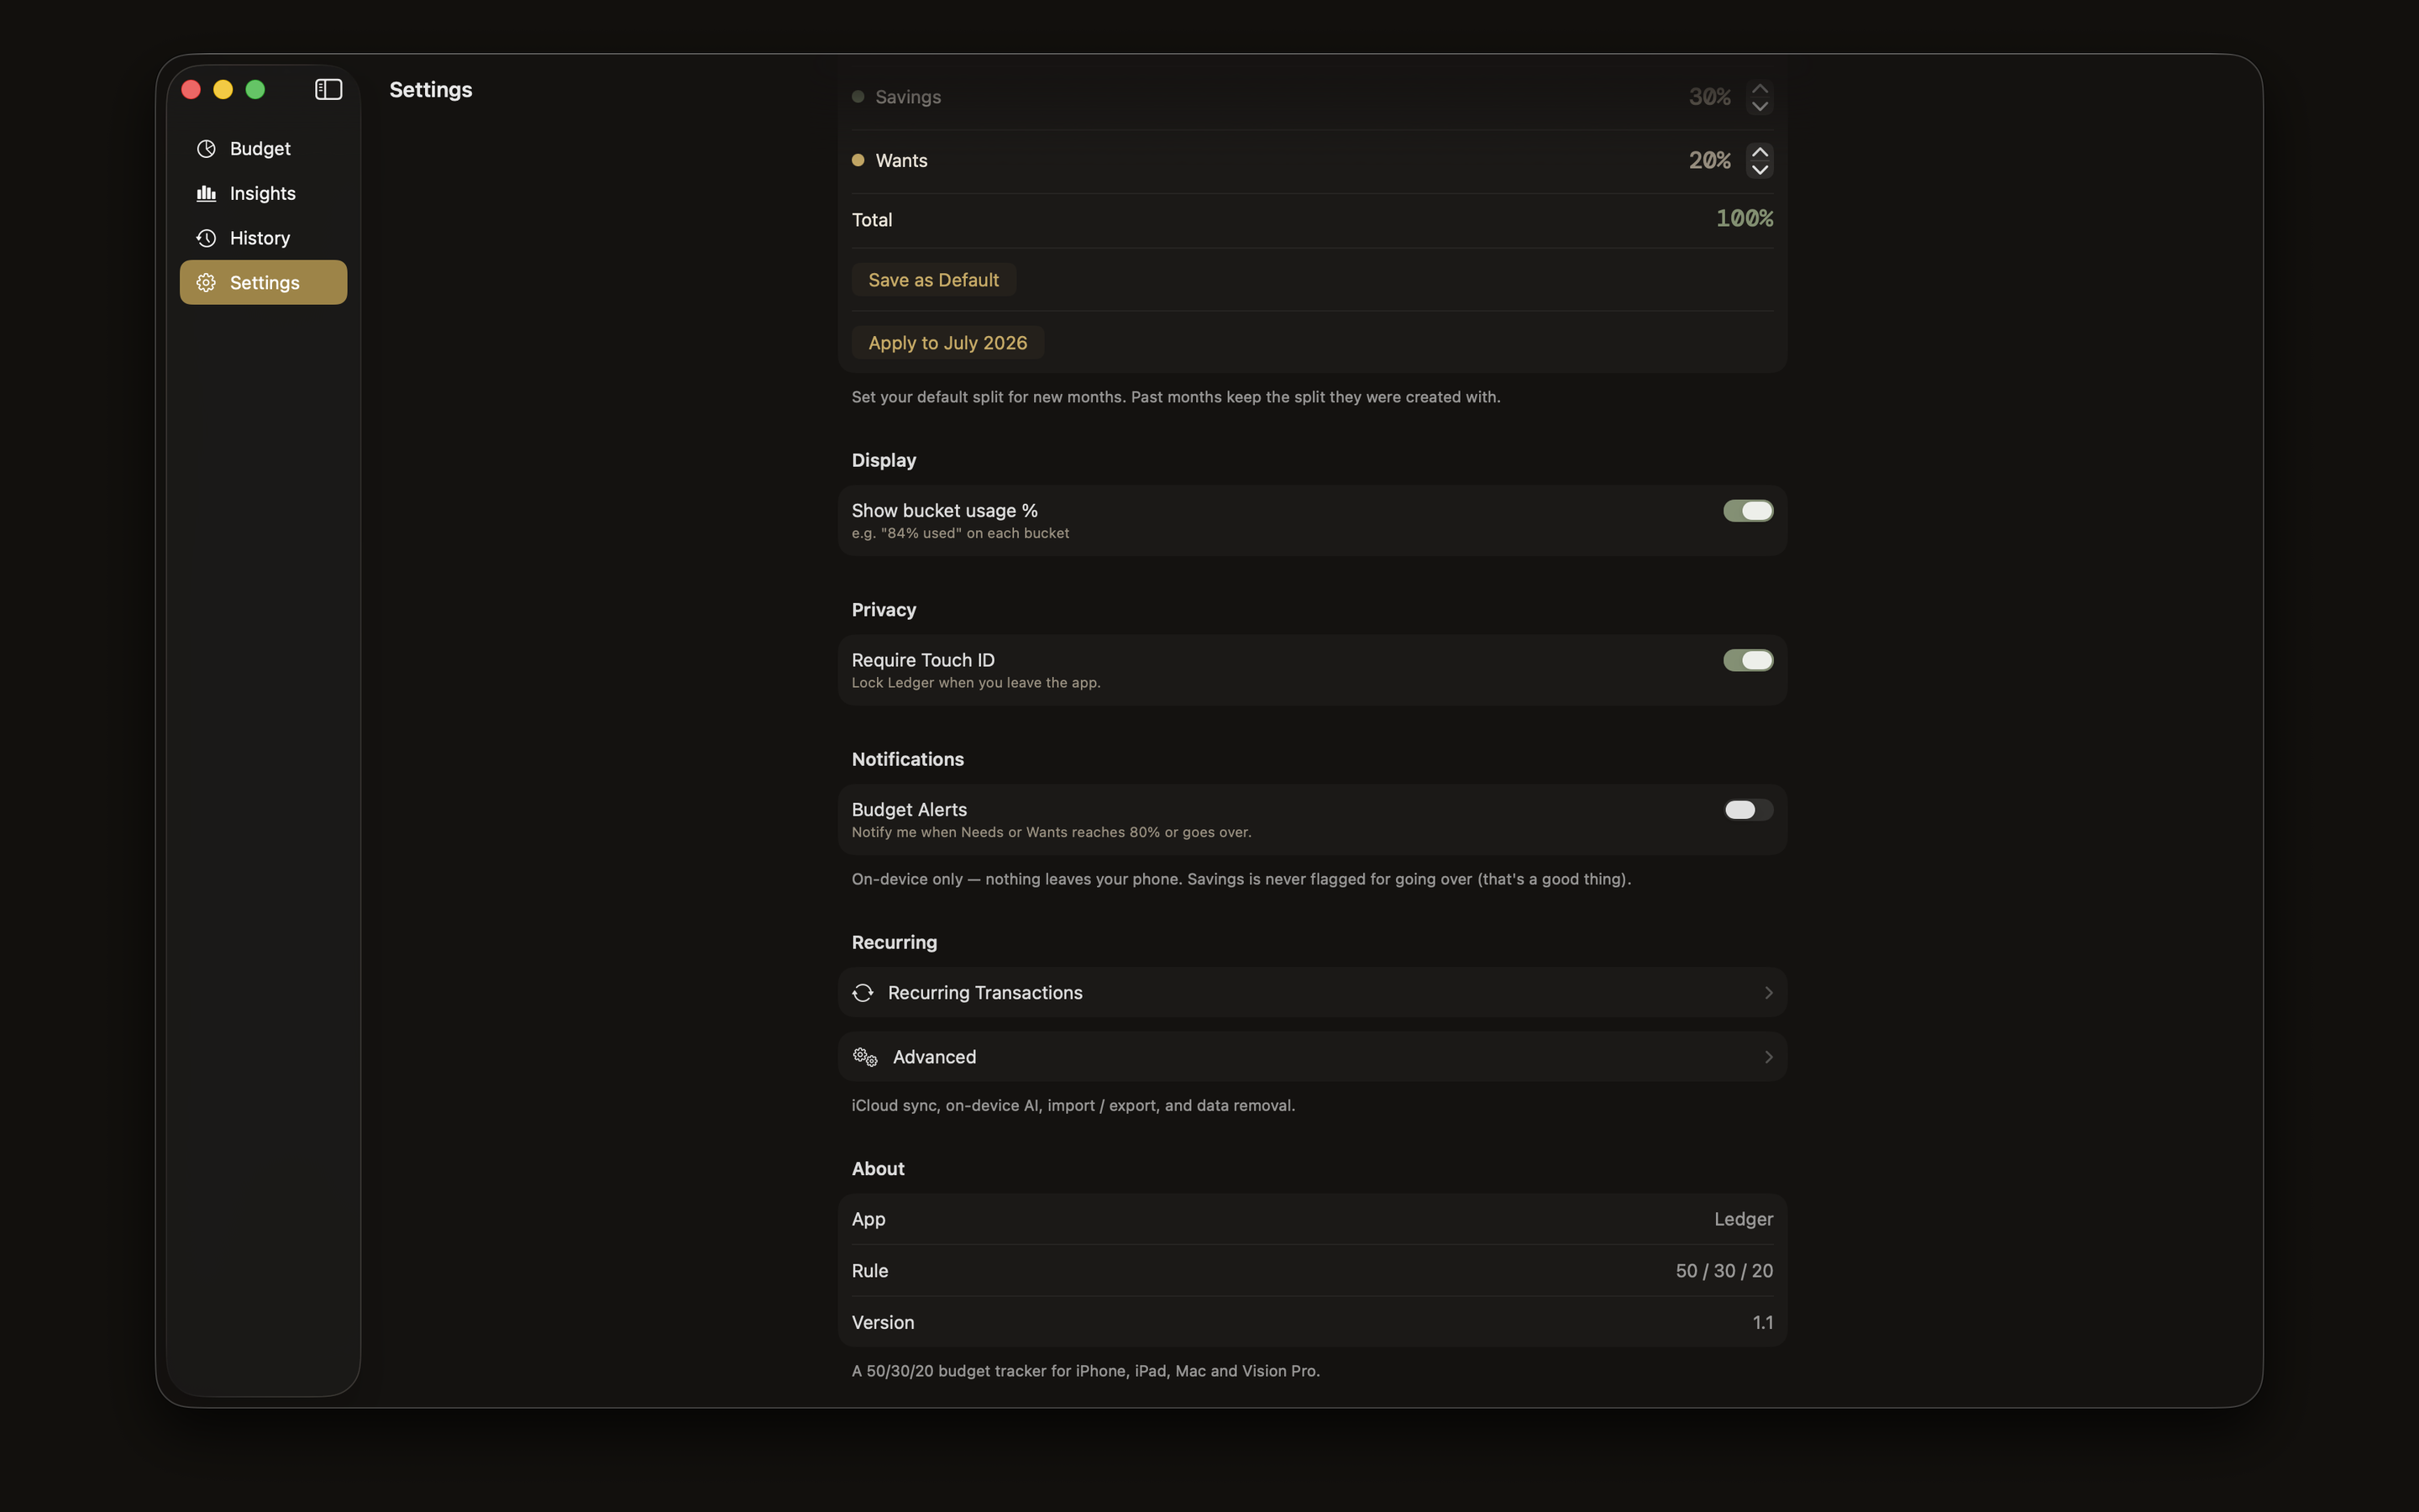
Task: Click the Privacy section heading
Action: point(884,610)
